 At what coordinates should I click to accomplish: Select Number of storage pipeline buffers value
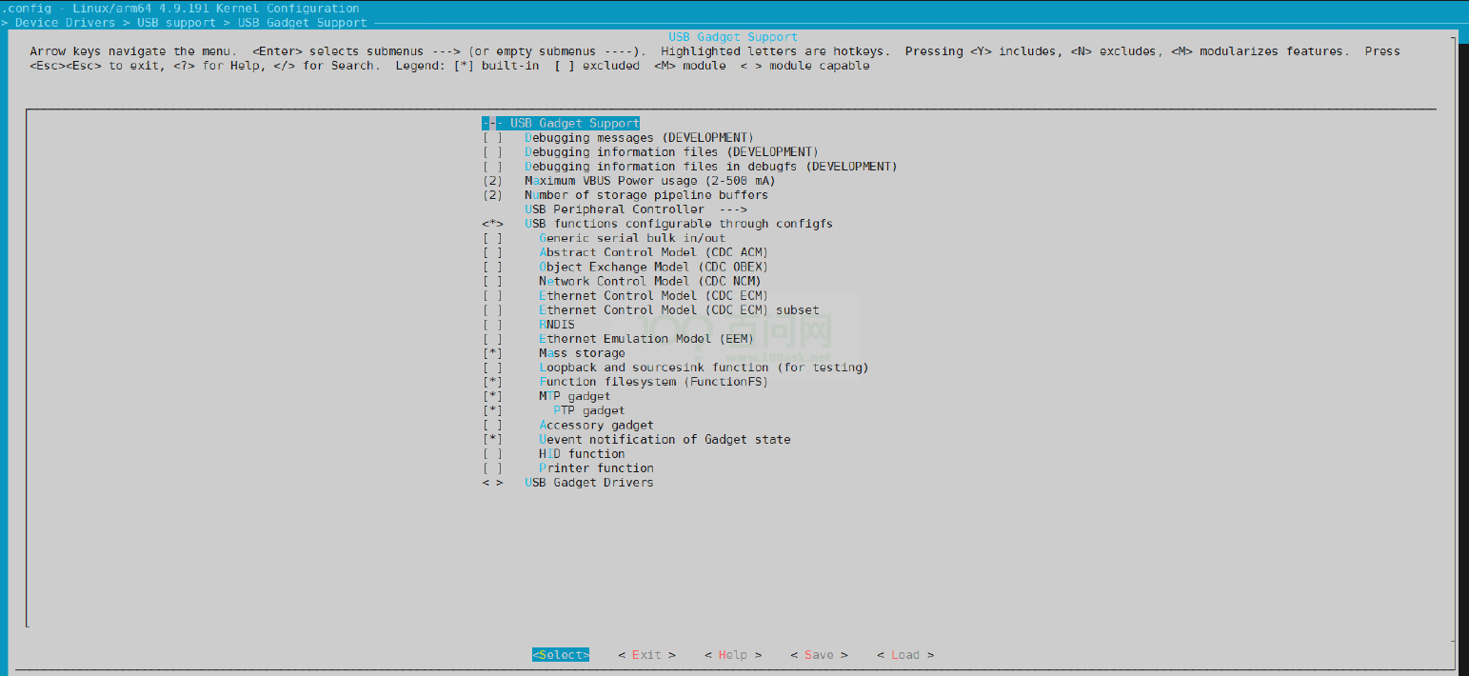[625, 195]
